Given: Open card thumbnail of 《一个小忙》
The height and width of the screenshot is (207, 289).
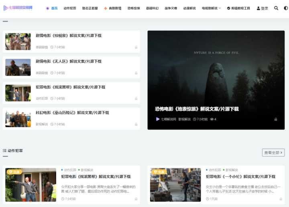Looking at the screenshot, I should coord(175,185).
